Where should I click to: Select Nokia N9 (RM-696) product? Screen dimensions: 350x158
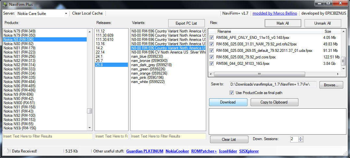[x=45, y=94]
